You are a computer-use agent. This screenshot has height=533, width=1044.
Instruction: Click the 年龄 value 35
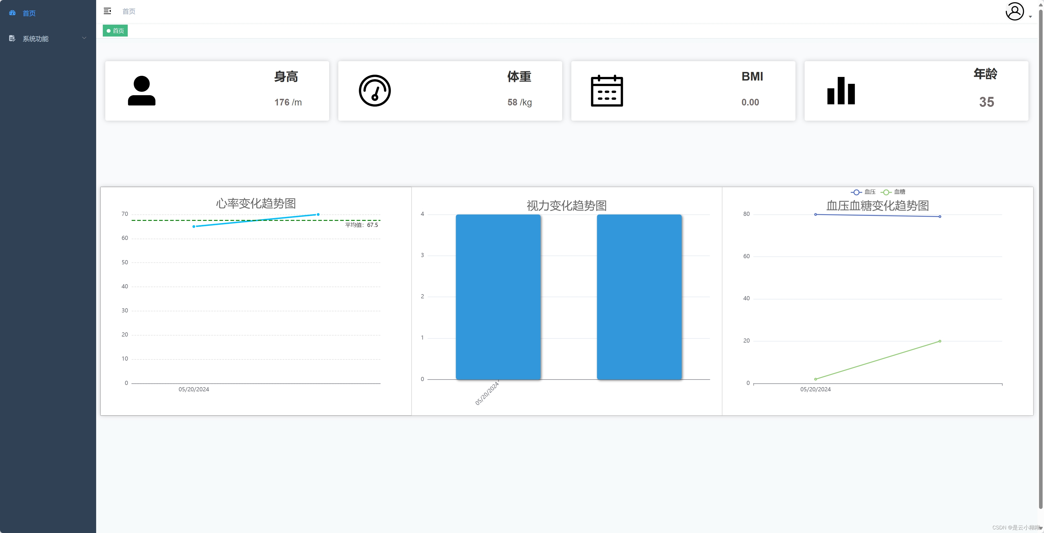(986, 102)
